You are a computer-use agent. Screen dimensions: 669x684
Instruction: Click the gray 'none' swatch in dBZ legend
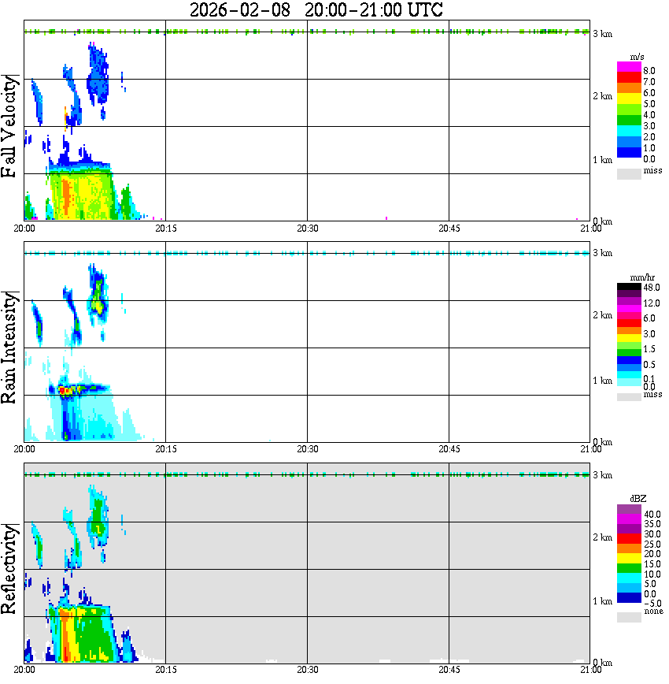[629, 617]
